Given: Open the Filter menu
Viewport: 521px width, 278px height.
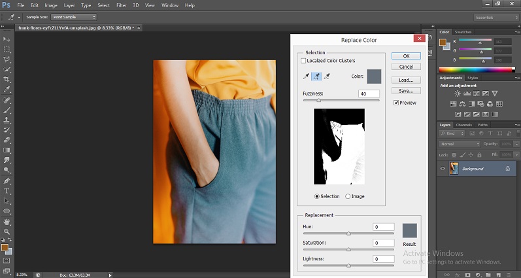Looking at the screenshot, I should point(122,5).
